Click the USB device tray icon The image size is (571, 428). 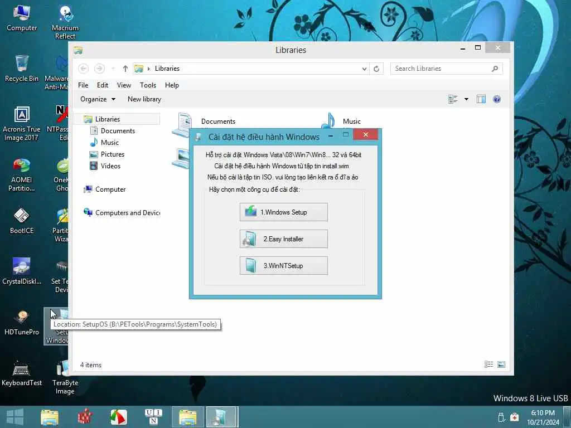pos(501,417)
